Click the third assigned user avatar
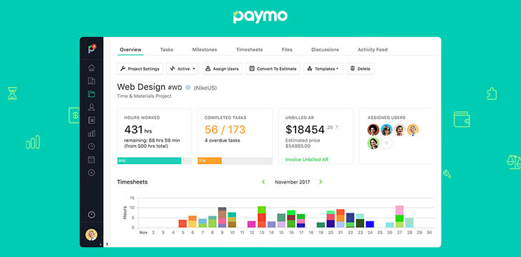521x257 pixels. [400, 130]
